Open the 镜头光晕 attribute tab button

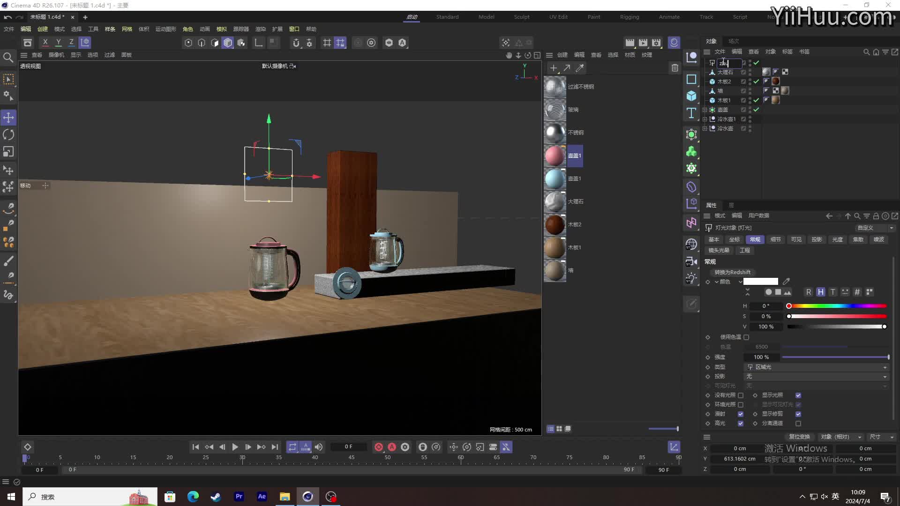[x=719, y=250]
